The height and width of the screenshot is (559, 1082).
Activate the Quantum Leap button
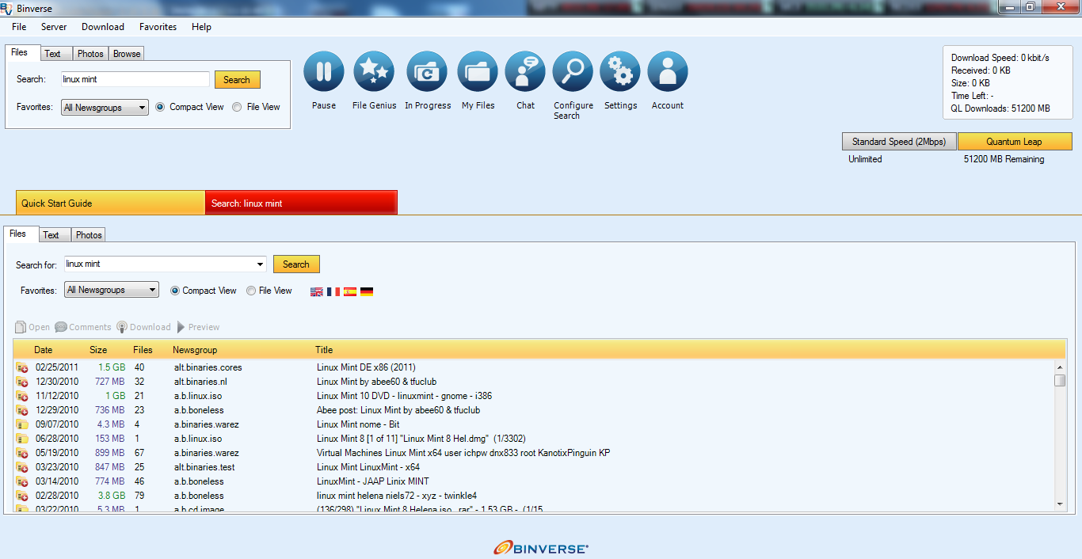click(1015, 142)
